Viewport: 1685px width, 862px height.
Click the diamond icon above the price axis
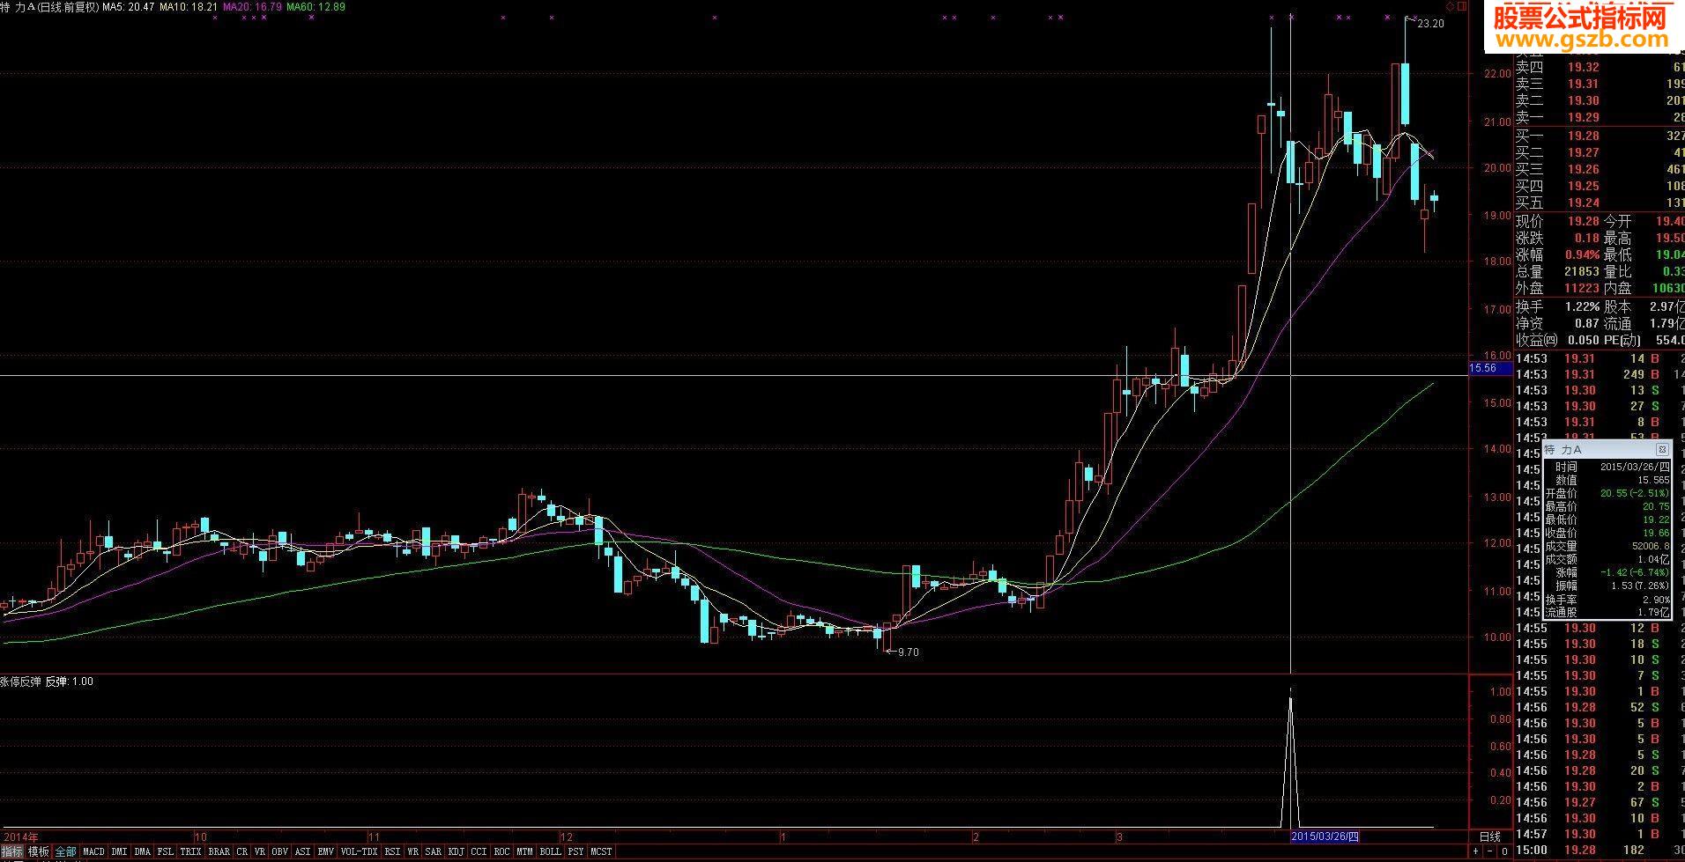[x=1451, y=6]
